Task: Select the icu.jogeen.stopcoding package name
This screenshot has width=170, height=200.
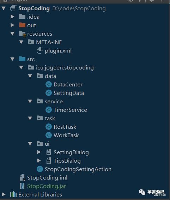Action: pyautogui.click(x=65, y=68)
